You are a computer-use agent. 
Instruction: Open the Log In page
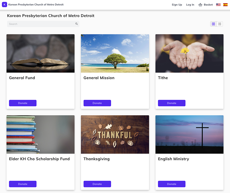click(190, 5)
